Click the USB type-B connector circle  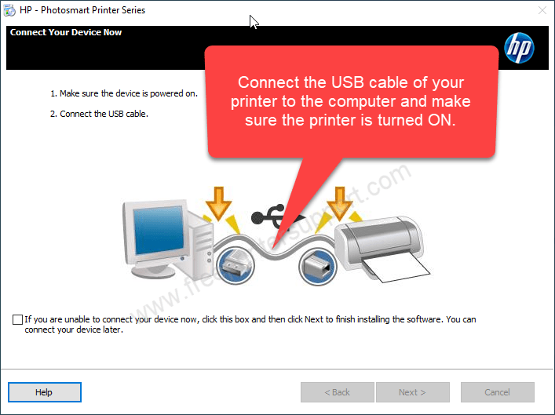[318, 267]
